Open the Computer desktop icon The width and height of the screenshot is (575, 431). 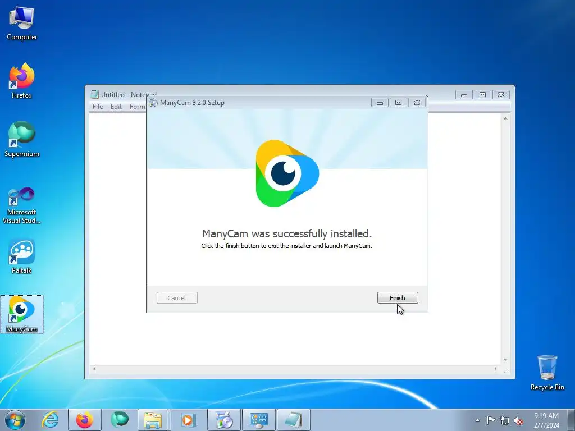(22, 24)
